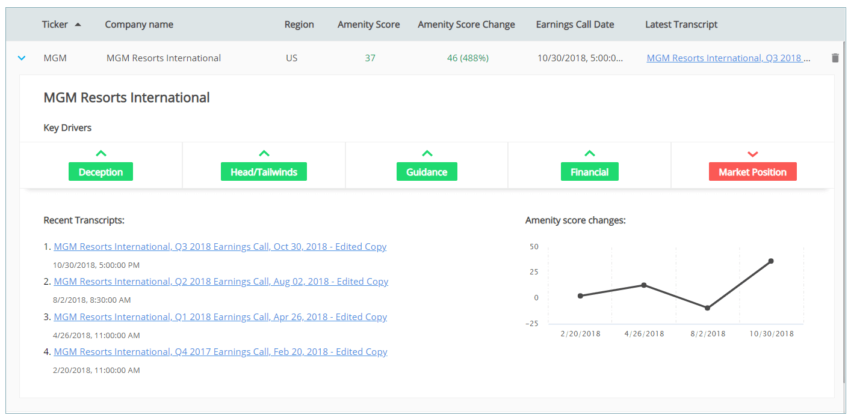
Task: Select the Financial key driver
Action: (590, 172)
